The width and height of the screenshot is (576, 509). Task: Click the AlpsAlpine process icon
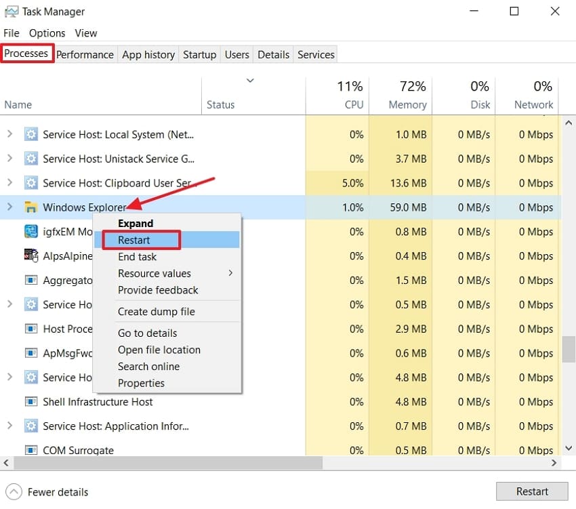(x=29, y=256)
